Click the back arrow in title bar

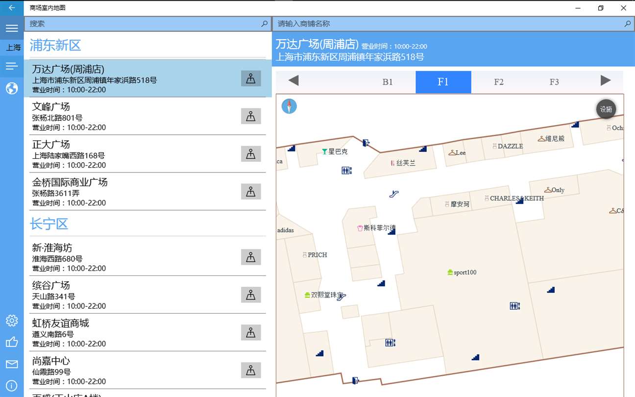12,8
